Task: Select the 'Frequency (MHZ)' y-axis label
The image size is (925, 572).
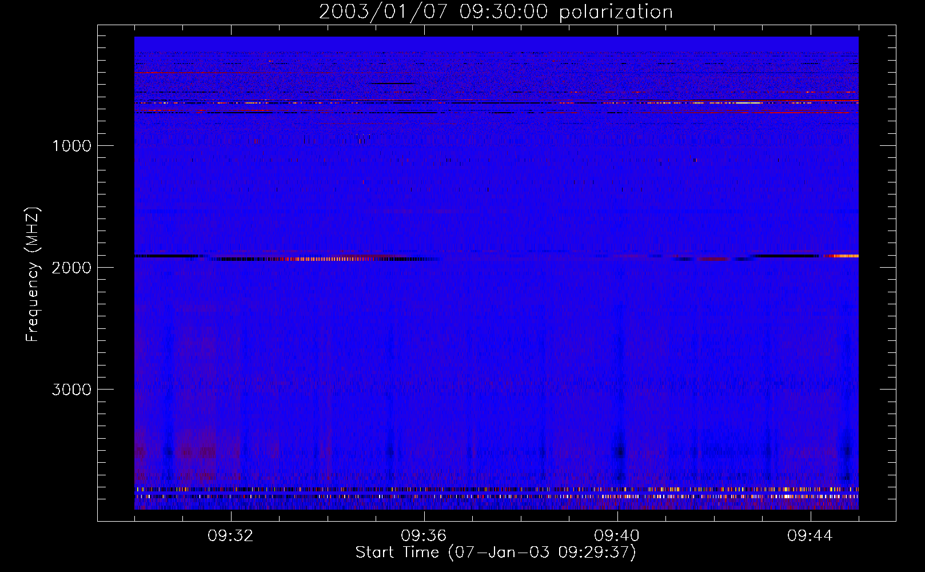Action: tap(33, 274)
